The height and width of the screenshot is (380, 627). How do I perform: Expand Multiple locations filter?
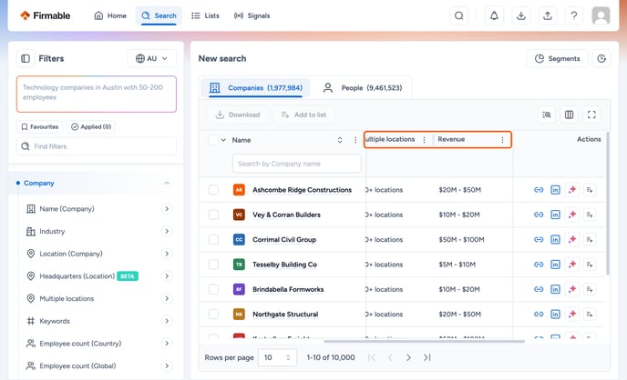[x=167, y=299]
